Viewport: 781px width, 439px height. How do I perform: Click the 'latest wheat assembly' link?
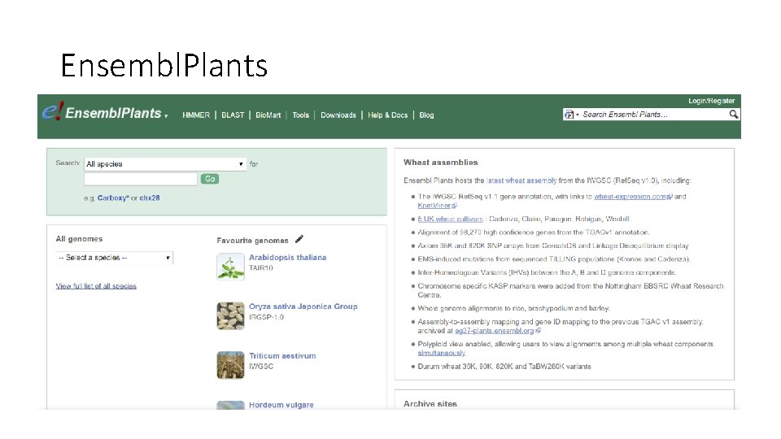pyautogui.click(x=521, y=180)
